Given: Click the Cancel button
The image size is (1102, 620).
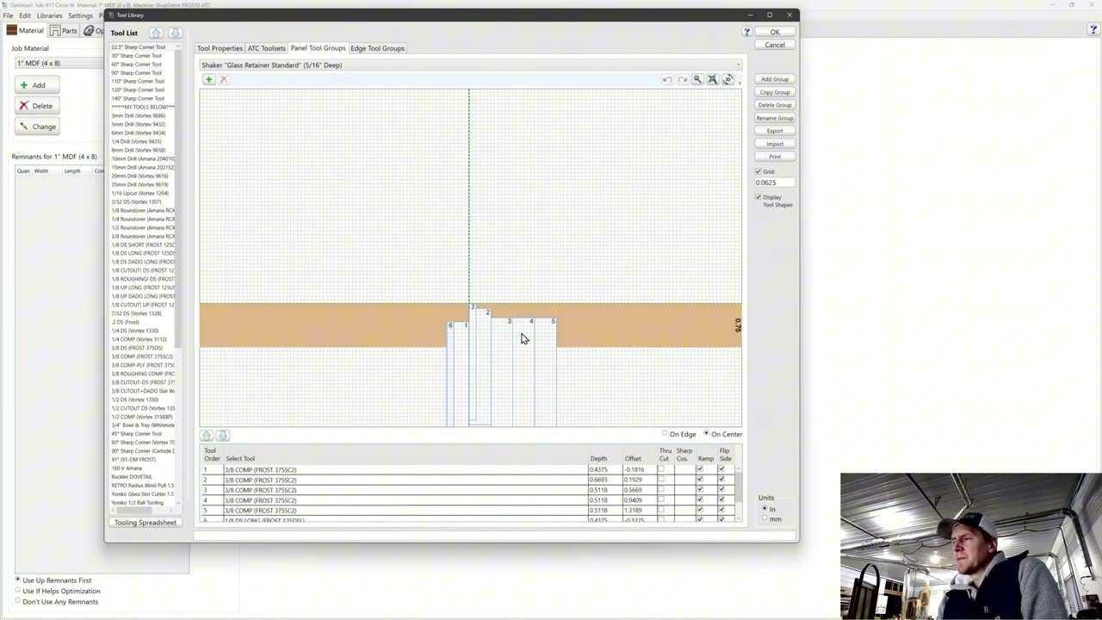Looking at the screenshot, I should point(775,45).
